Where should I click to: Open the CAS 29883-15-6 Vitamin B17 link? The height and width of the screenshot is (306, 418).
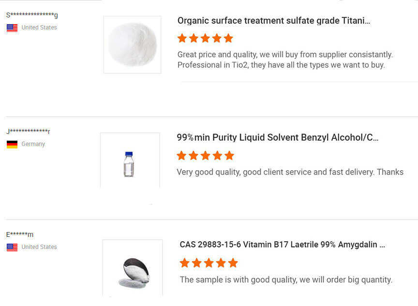pyautogui.click(x=282, y=245)
